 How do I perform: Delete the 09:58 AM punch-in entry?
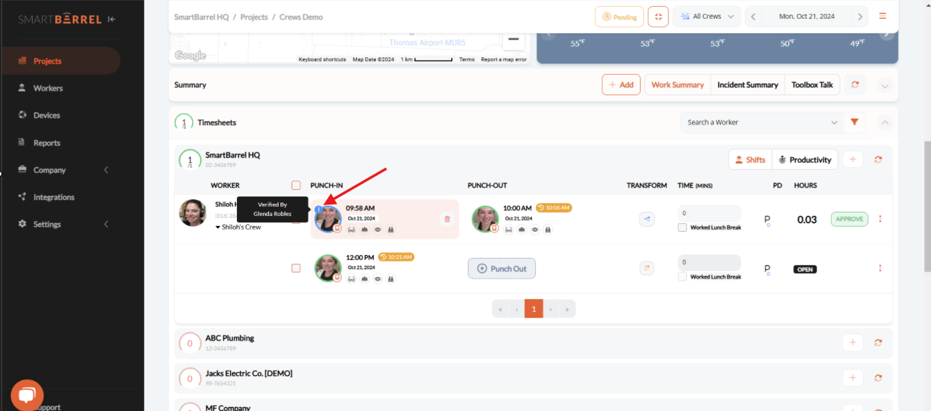tap(447, 218)
